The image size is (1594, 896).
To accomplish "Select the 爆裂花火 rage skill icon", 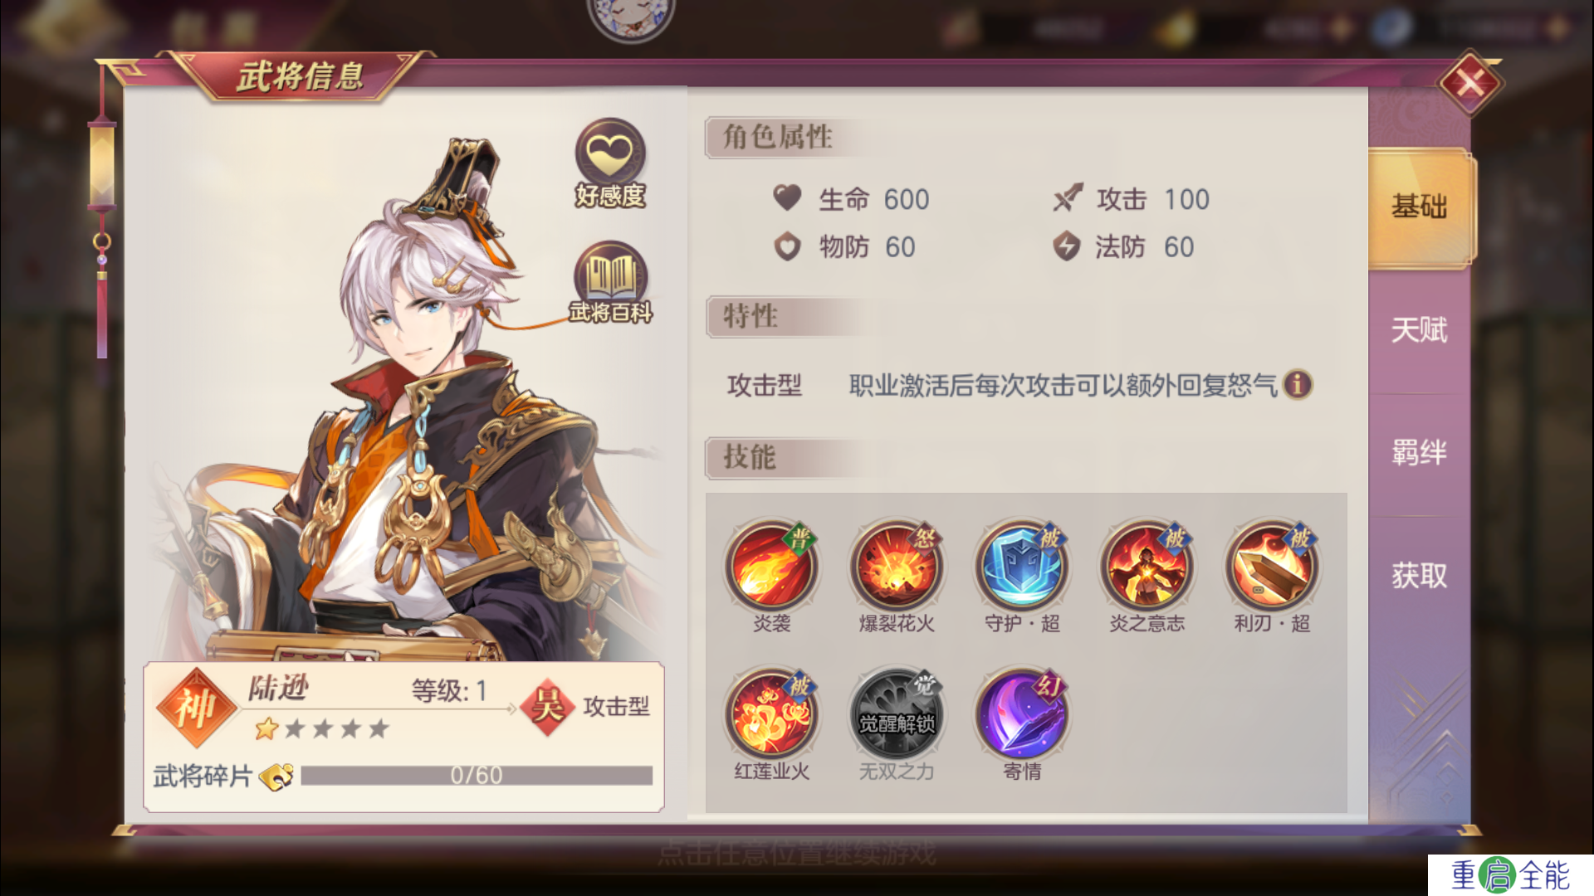I will (x=897, y=567).
